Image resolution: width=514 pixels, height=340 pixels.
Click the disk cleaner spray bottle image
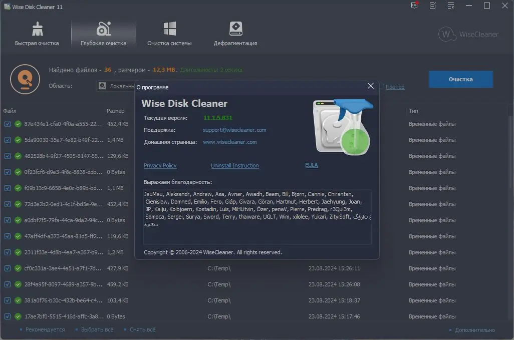coord(343,127)
